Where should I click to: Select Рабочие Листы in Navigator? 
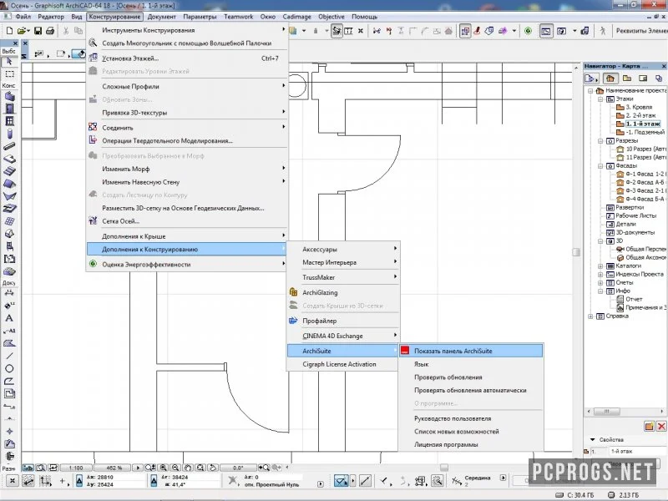click(635, 215)
